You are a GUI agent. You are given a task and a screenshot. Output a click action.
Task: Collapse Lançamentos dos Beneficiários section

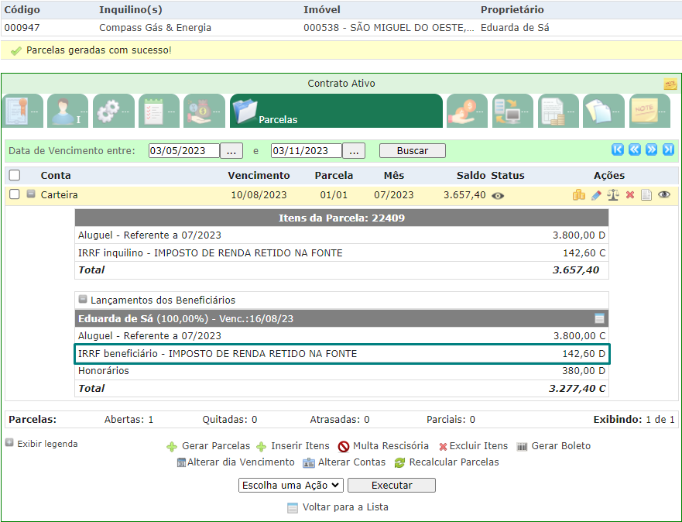pos(83,299)
